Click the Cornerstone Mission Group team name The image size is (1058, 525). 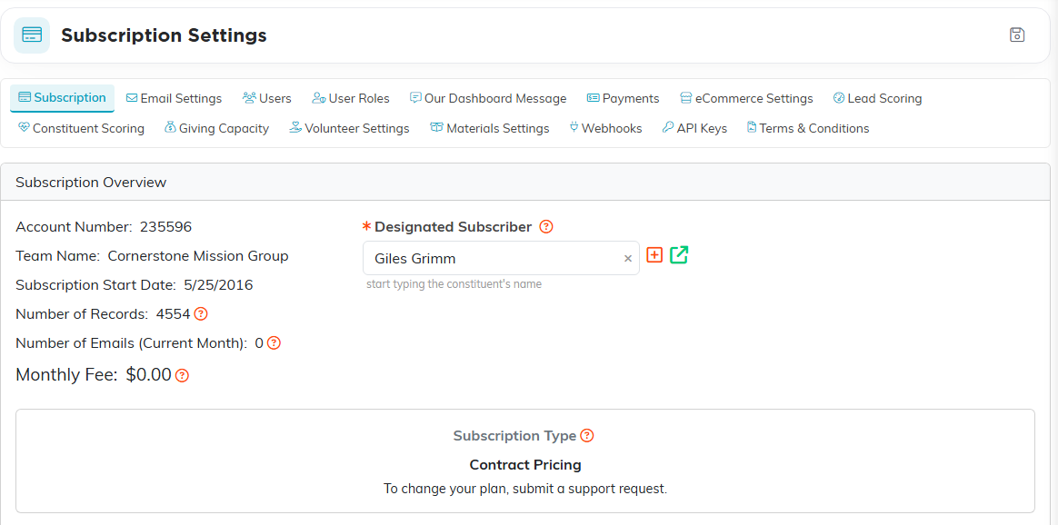(x=198, y=255)
